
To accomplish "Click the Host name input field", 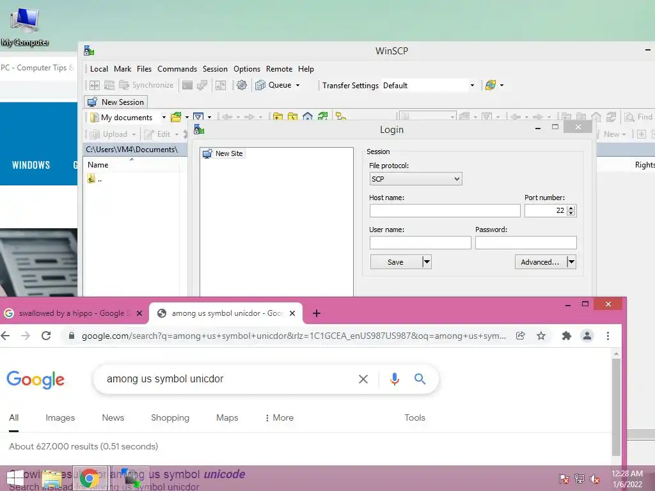I will point(445,211).
